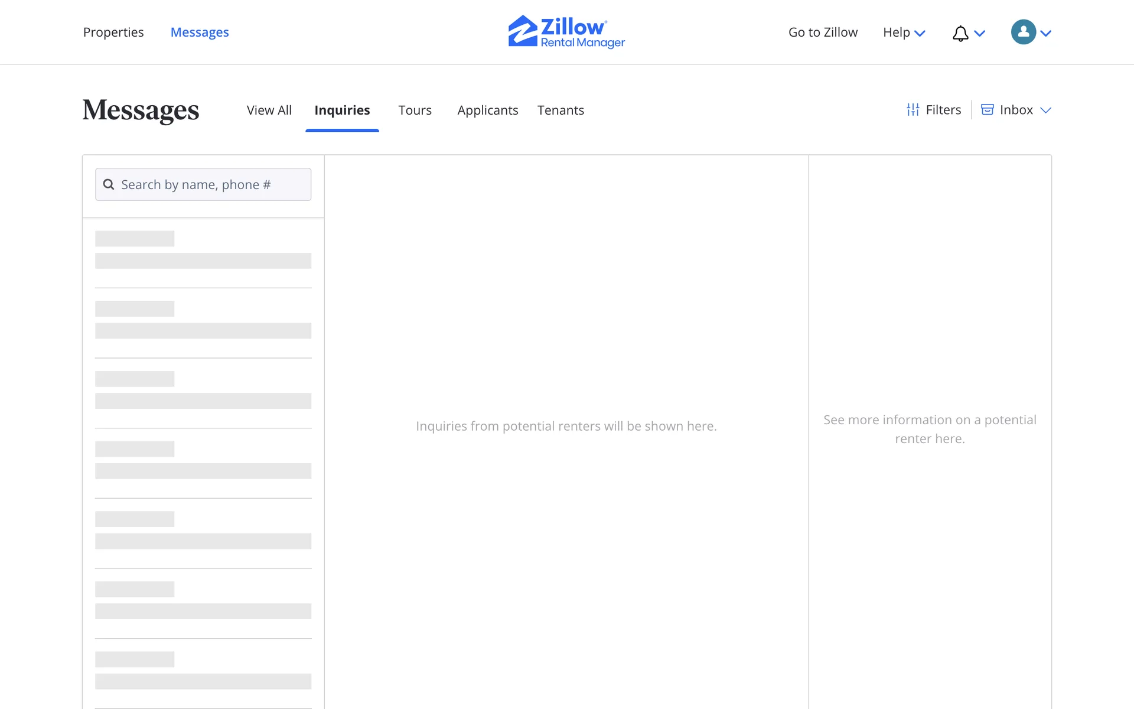
Task: Open the account menu chevron
Action: point(1046,33)
